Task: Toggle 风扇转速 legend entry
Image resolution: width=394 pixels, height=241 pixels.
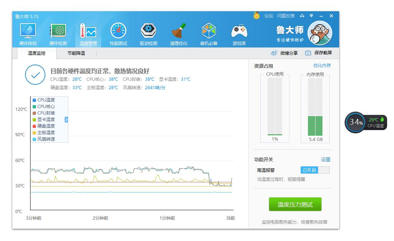Action: click(x=44, y=139)
